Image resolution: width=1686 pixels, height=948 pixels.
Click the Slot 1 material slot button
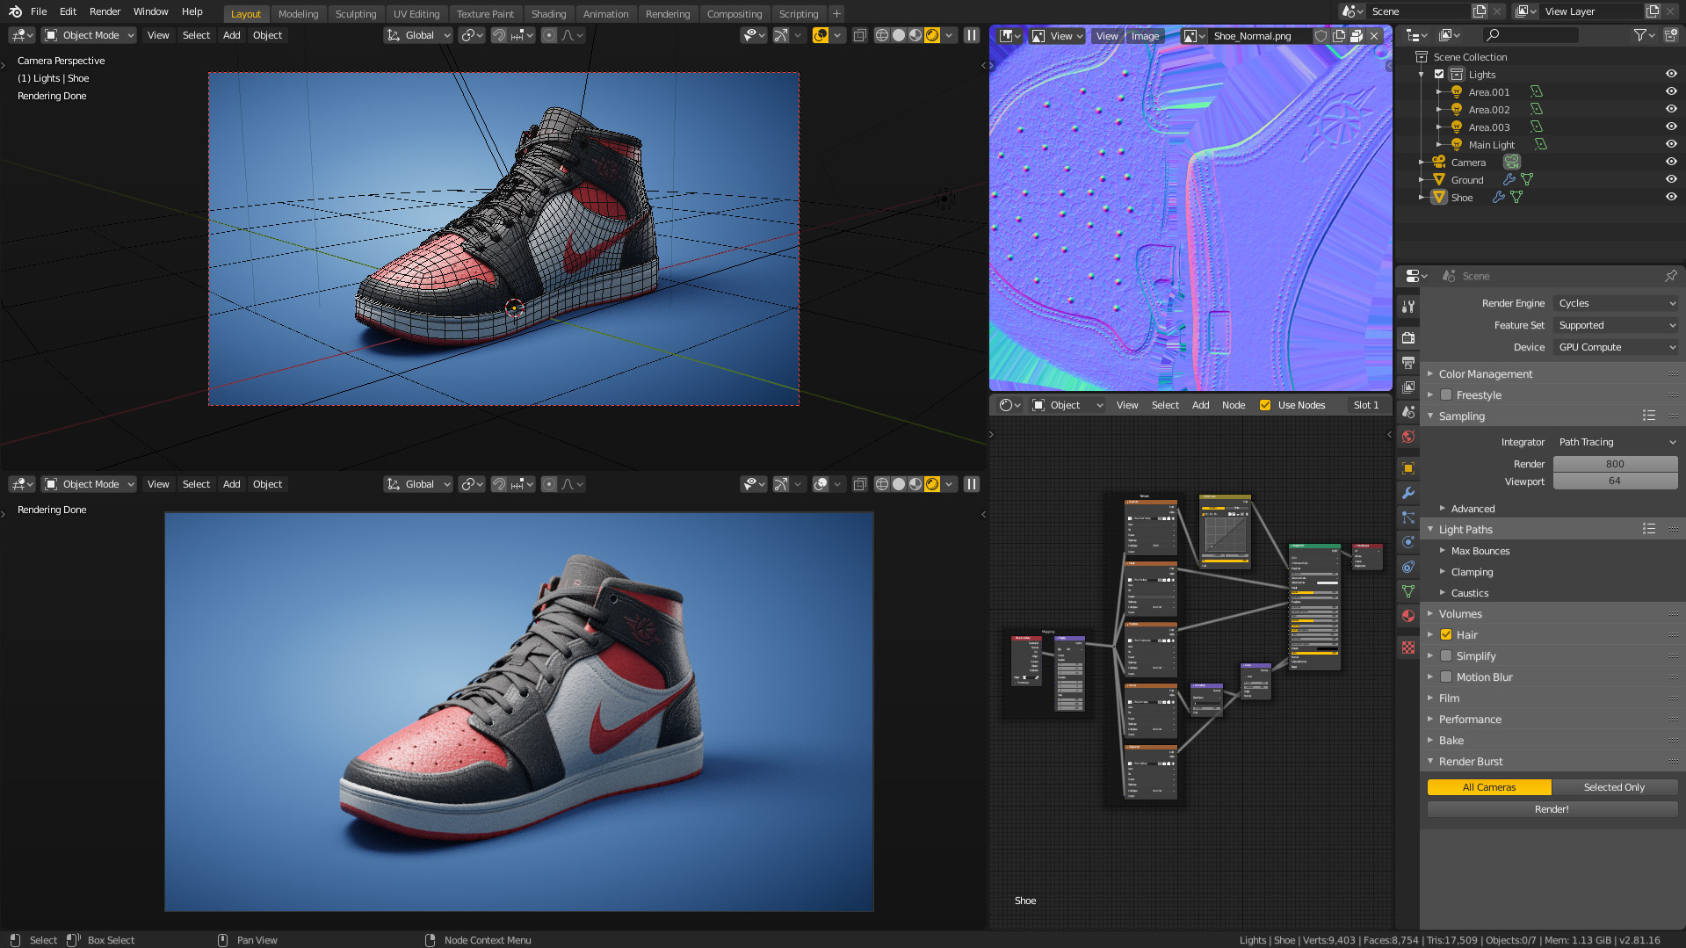pyautogui.click(x=1366, y=405)
